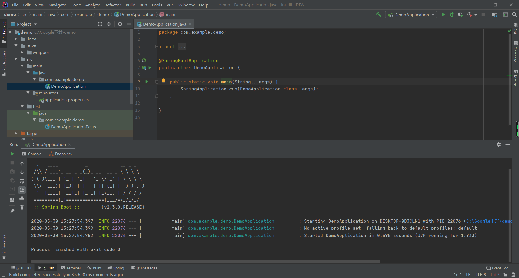This screenshot has height=278, width=519.
Task: Click the Build Project hammer icon
Action: (378, 15)
